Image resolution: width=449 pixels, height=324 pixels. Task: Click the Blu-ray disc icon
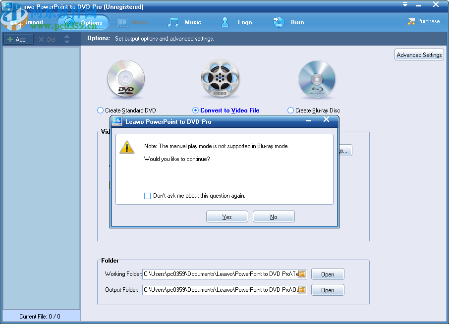click(x=317, y=78)
